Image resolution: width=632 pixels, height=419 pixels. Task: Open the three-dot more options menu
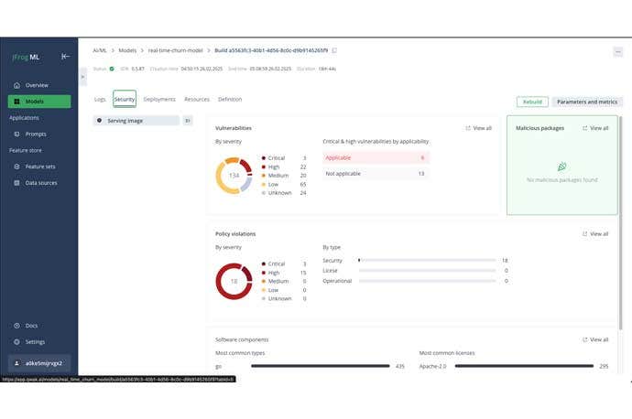(x=617, y=52)
